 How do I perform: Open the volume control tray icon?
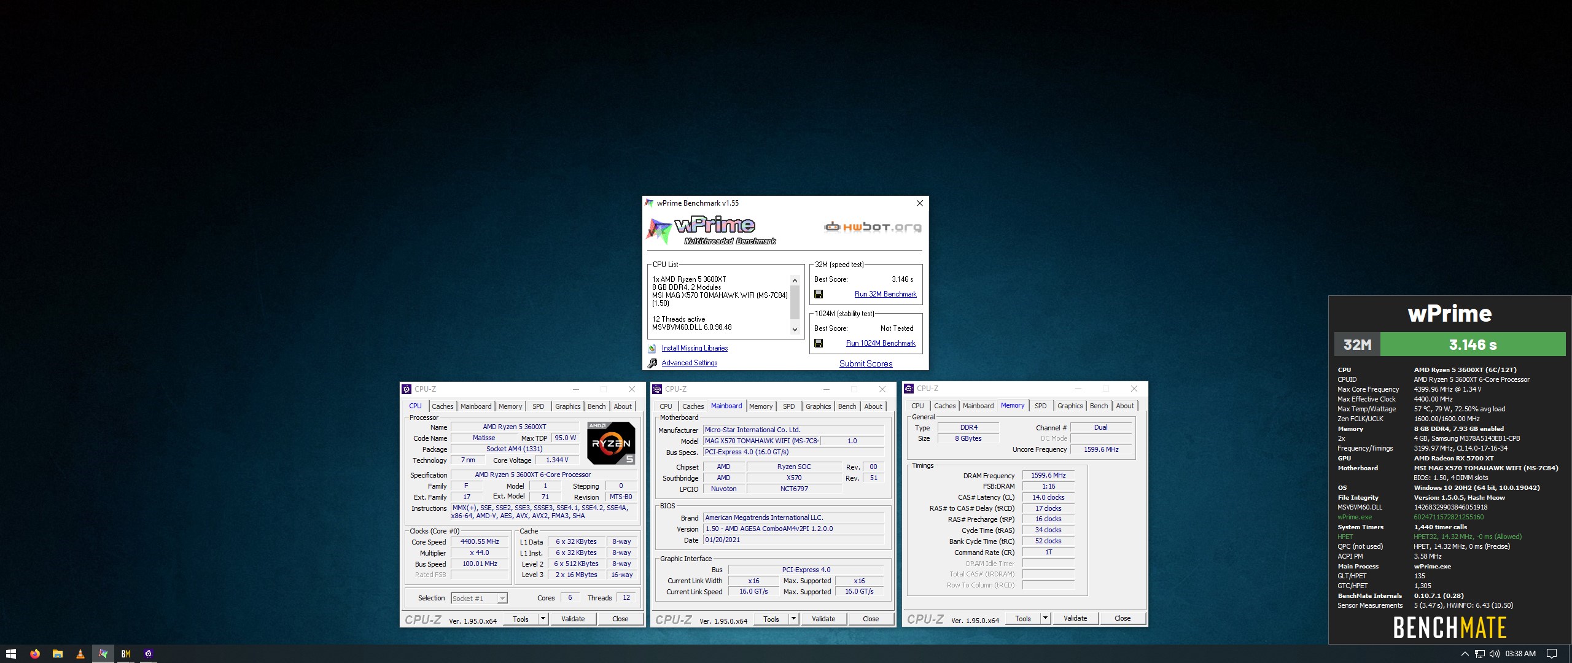(1495, 654)
